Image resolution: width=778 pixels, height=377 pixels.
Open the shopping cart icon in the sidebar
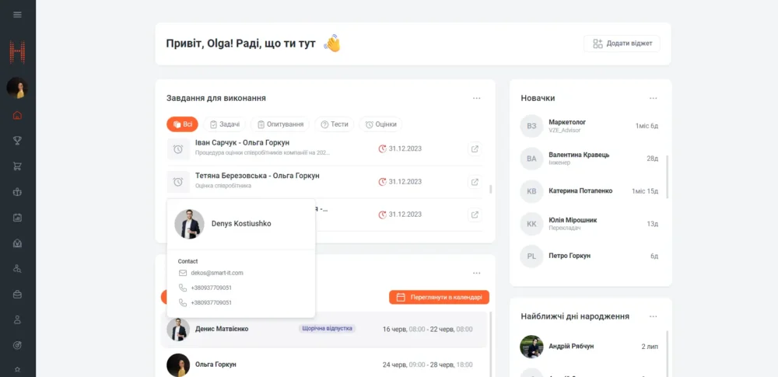17,166
